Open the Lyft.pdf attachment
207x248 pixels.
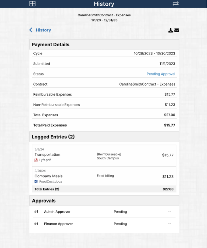(45, 160)
